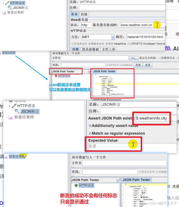Click the 重置 reset button
This screenshot has width=179, height=207.
click(148, 65)
